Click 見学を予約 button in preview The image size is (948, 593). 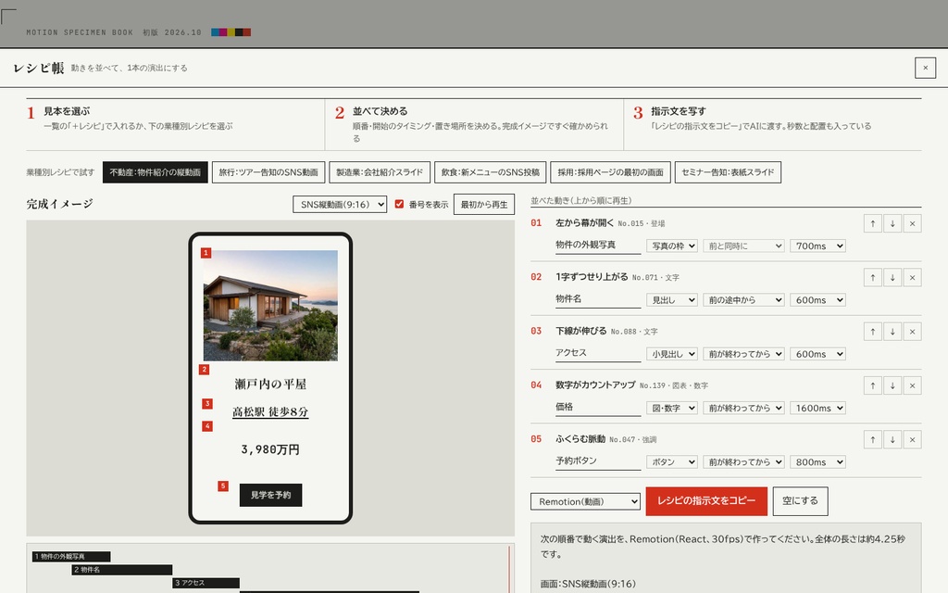[271, 495]
